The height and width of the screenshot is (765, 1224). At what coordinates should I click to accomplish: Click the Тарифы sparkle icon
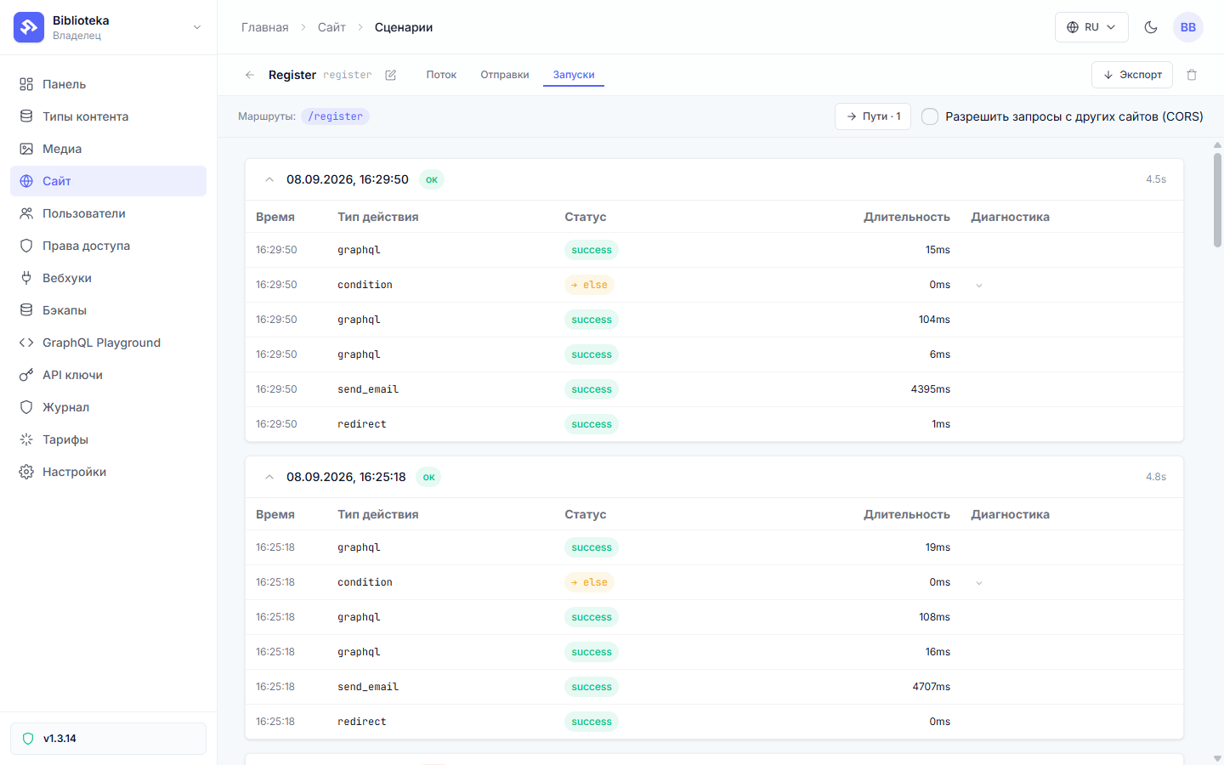pyautogui.click(x=26, y=439)
